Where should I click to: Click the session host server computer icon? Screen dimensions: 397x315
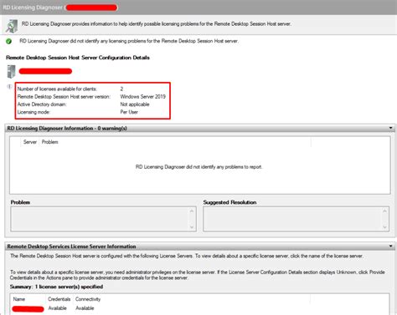coord(11,72)
